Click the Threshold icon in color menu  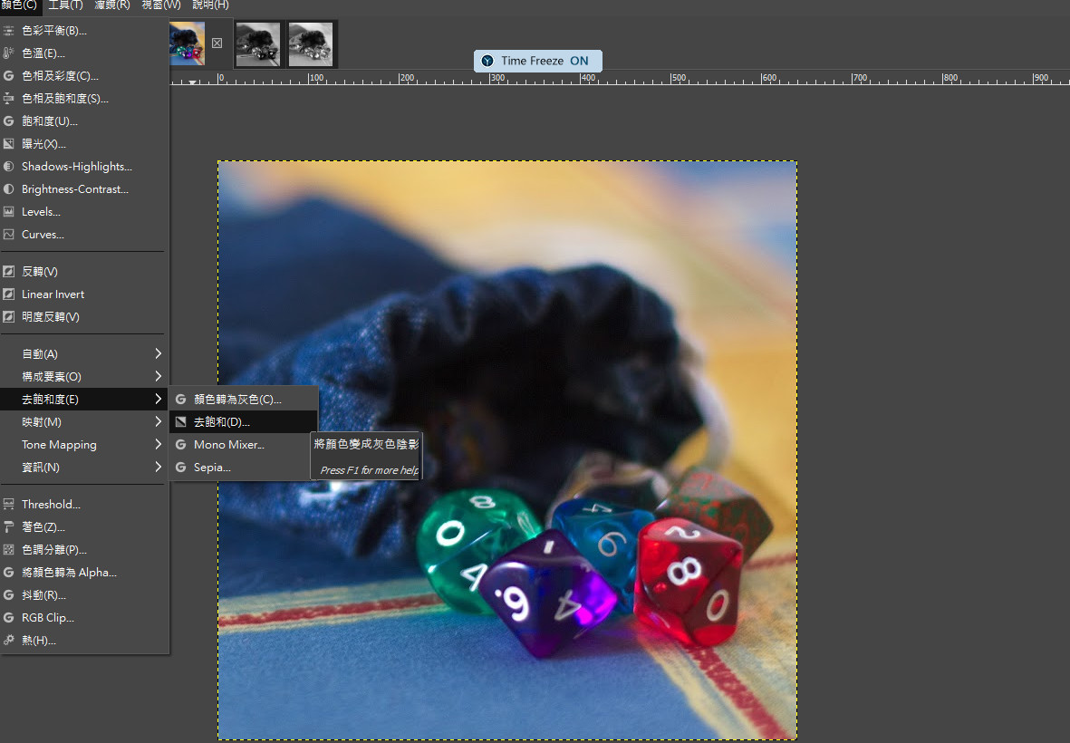click(x=9, y=505)
